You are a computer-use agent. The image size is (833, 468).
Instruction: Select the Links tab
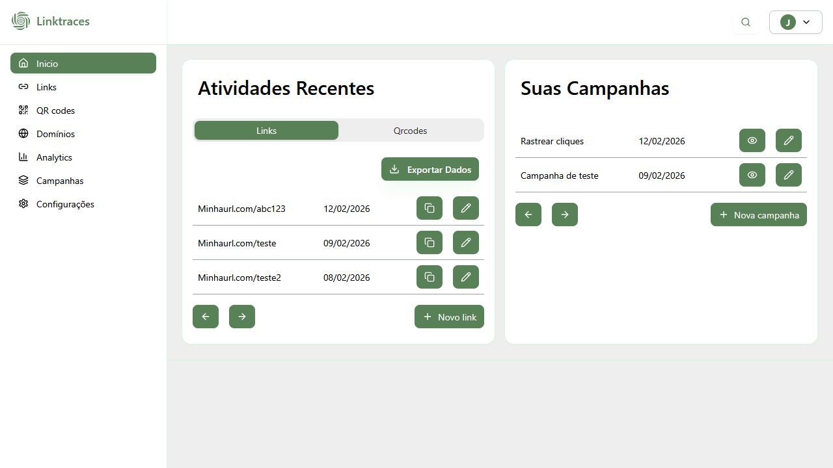coord(266,131)
